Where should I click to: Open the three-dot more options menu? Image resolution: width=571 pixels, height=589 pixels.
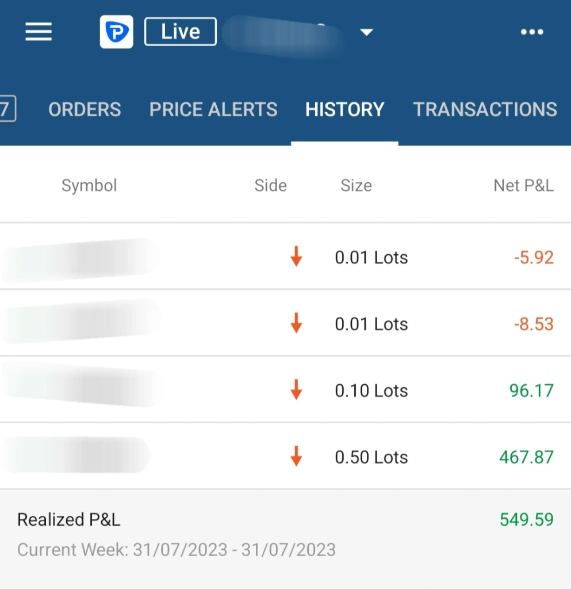[532, 32]
